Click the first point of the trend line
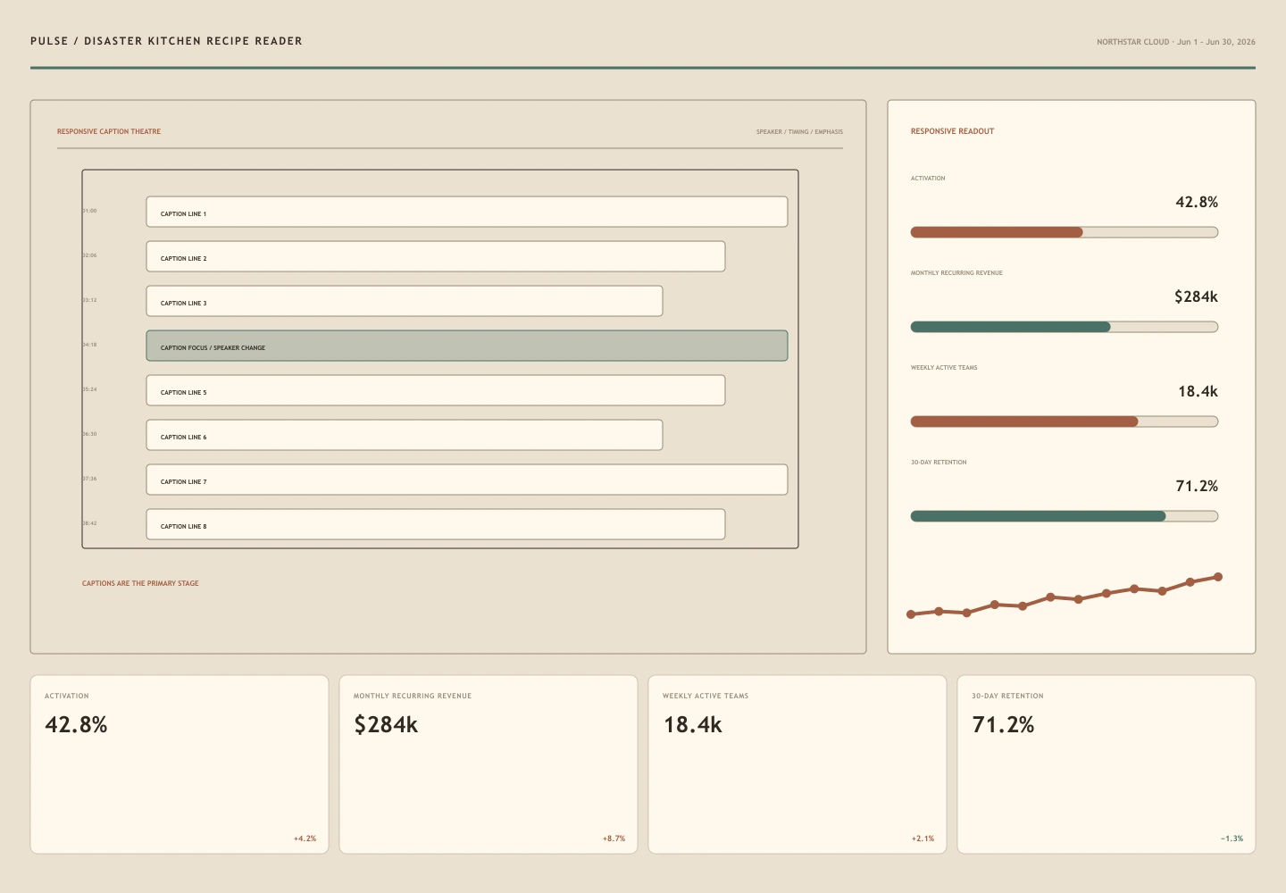This screenshot has width=1286, height=893. pyautogui.click(x=911, y=614)
